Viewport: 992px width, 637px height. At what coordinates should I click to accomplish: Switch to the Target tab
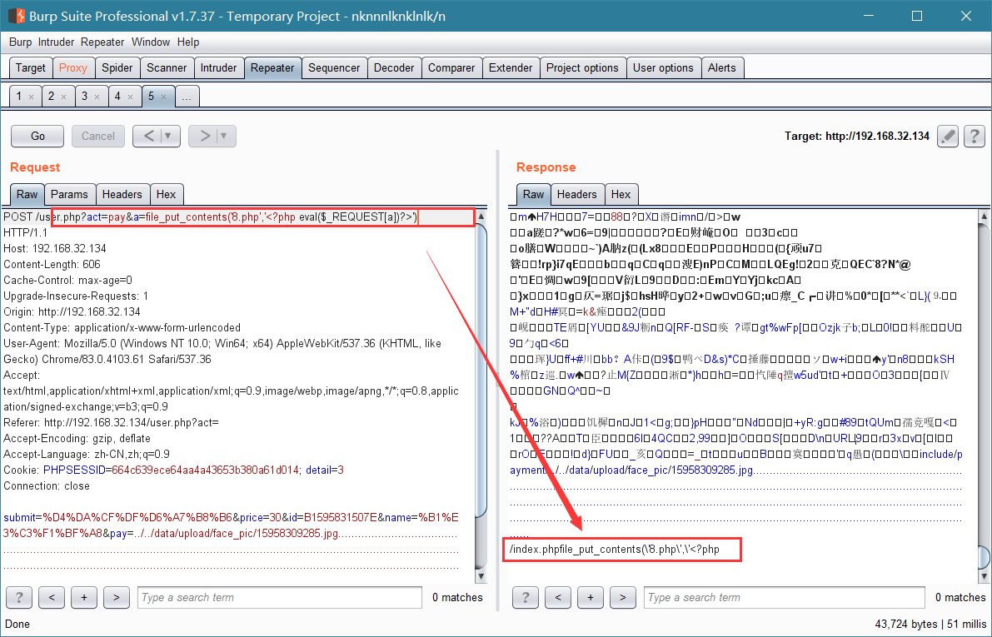point(30,67)
